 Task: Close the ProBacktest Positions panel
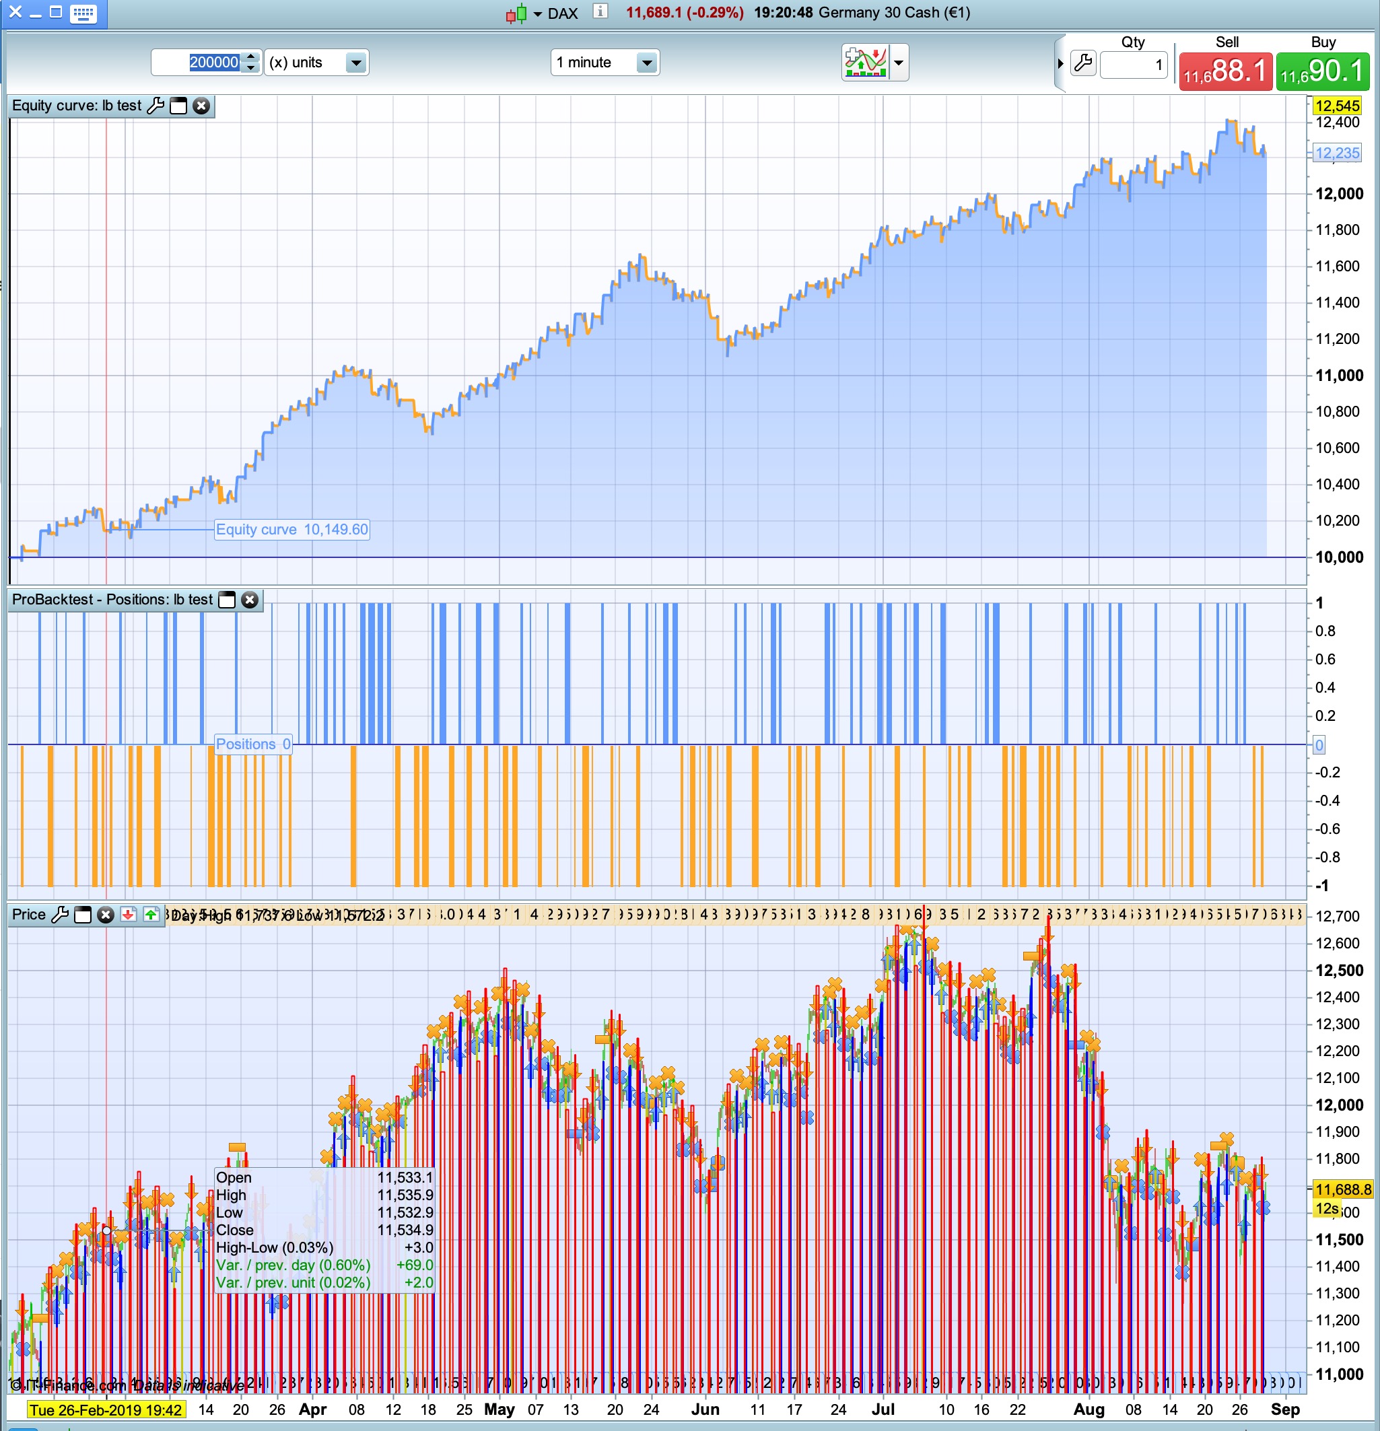[x=250, y=600]
